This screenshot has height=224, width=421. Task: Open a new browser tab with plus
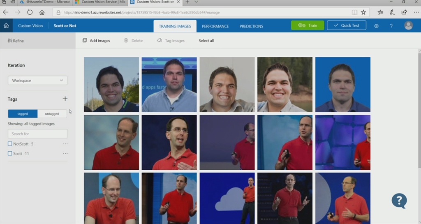click(x=187, y=2)
